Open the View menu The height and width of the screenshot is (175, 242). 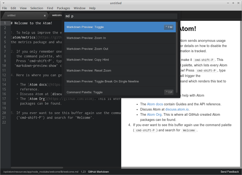(x=23, y=8)
